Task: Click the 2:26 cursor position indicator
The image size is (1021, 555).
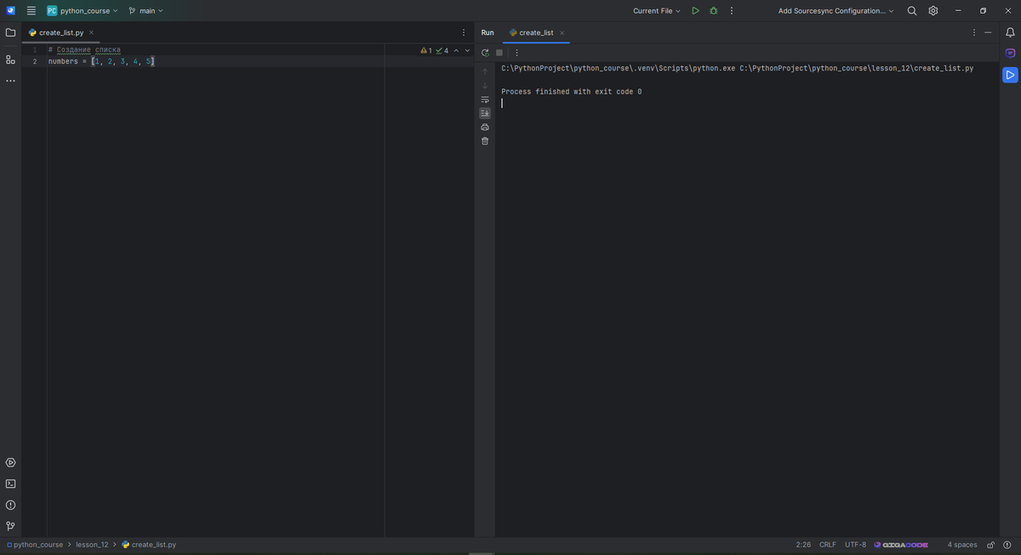Action: [x=803, y=545]
